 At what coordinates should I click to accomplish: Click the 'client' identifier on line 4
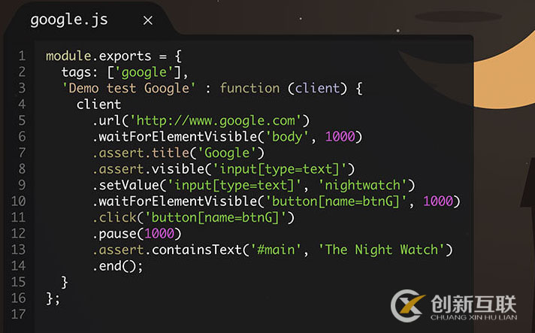pyautogui.click(x=98, y=104)
